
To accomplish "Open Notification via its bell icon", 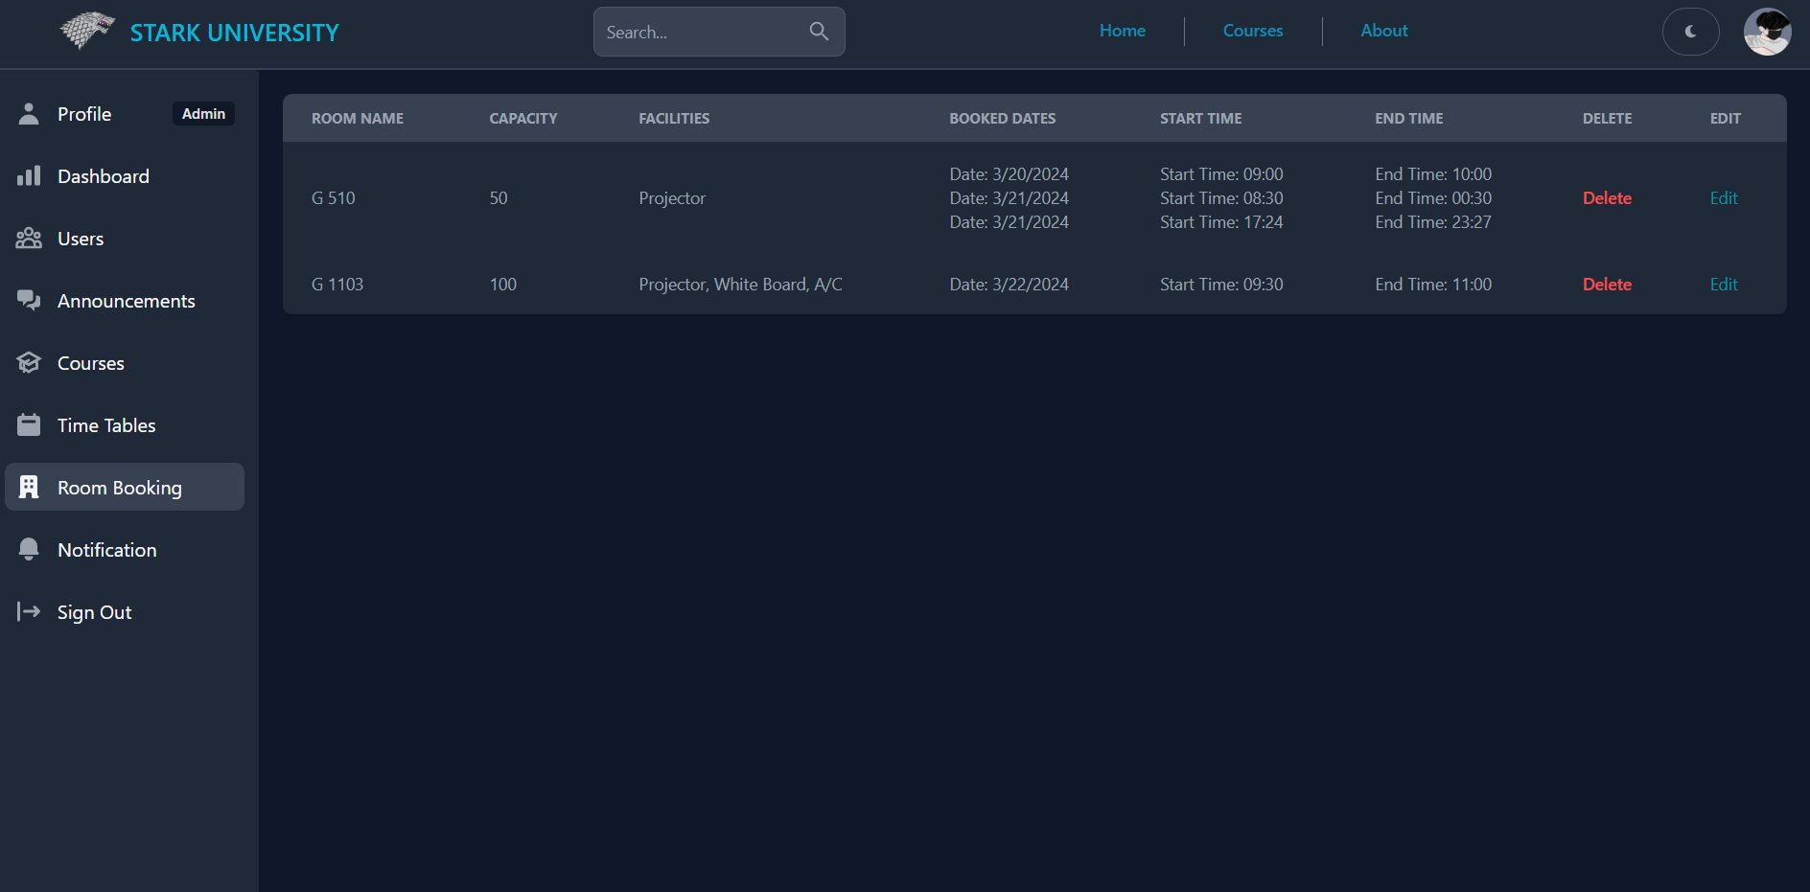I will pyautogui.click(x=29, y=549).
